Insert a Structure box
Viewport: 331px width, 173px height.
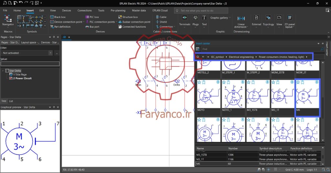[128, 17]
